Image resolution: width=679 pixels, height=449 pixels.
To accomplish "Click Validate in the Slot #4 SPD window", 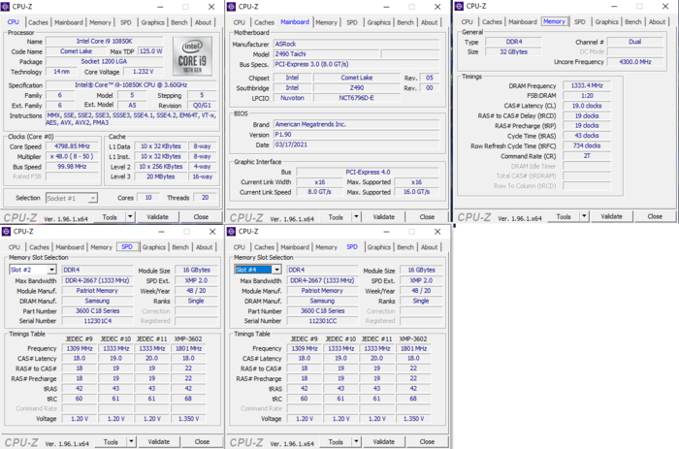I will point(384,441).
